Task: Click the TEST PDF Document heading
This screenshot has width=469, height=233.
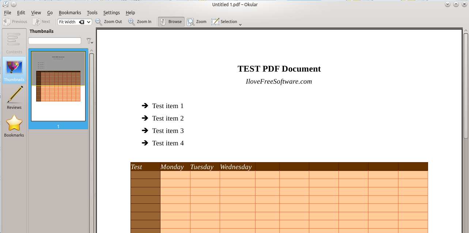Action: tap(279, 69)
